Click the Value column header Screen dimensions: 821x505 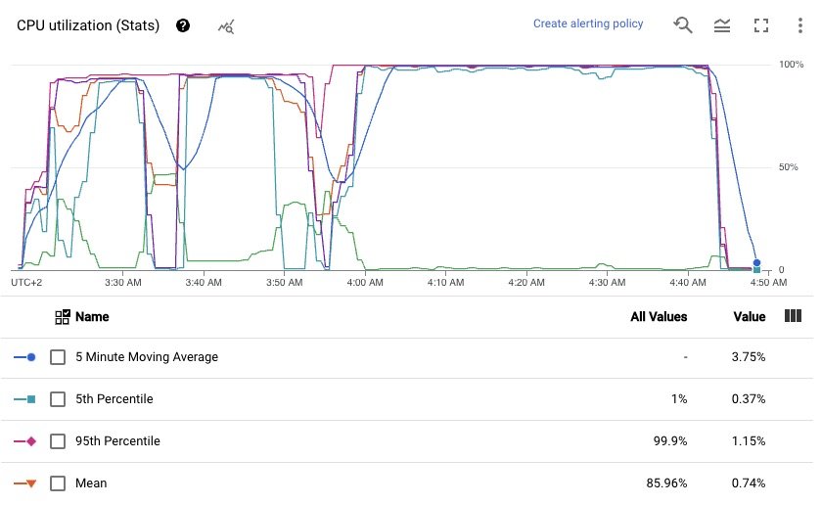pos(750,316)
